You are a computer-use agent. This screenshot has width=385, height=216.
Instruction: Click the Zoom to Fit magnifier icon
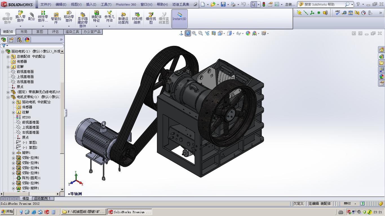[194, 33]
